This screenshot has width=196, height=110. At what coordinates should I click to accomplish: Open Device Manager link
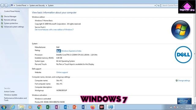[x=10, y=16]
